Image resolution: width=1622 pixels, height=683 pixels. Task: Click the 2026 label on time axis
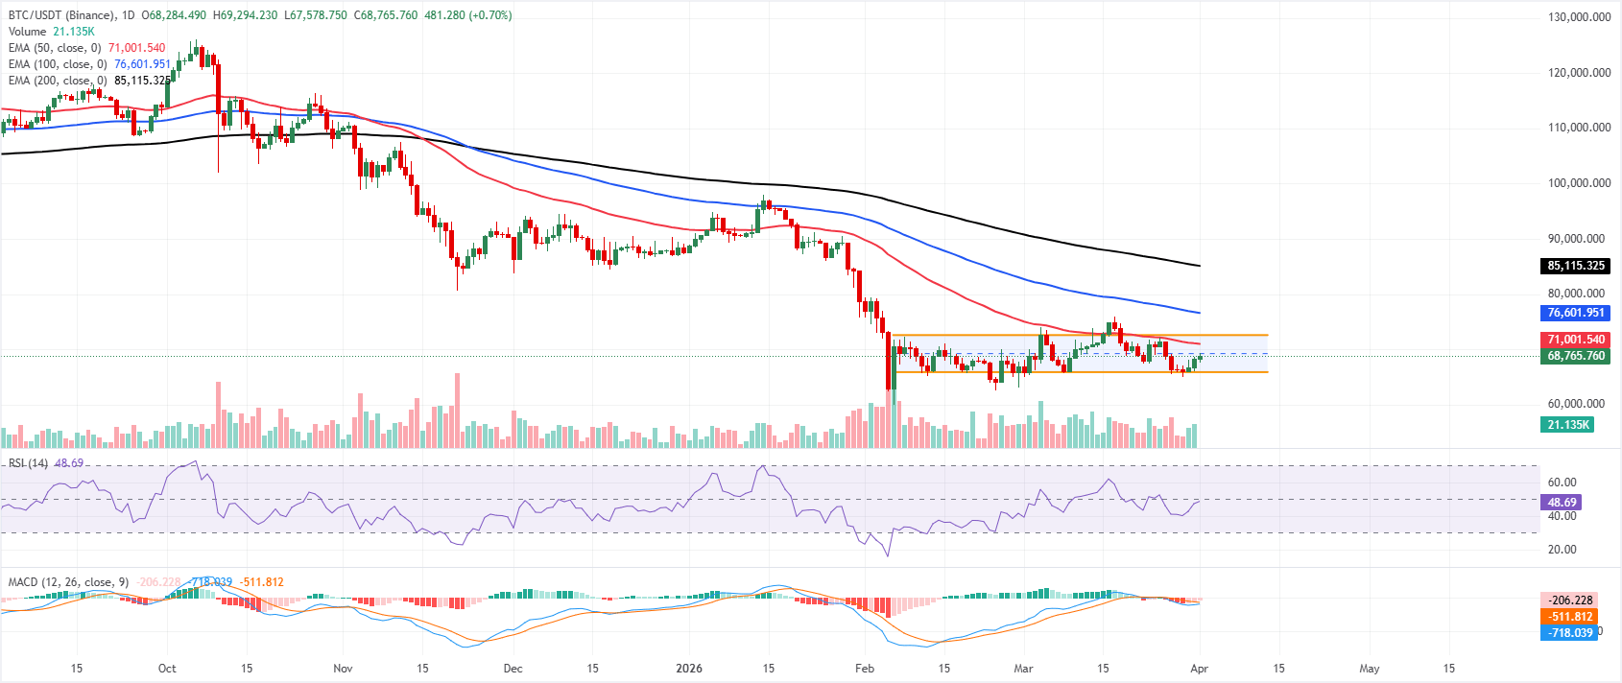click(x=688, y=669)
